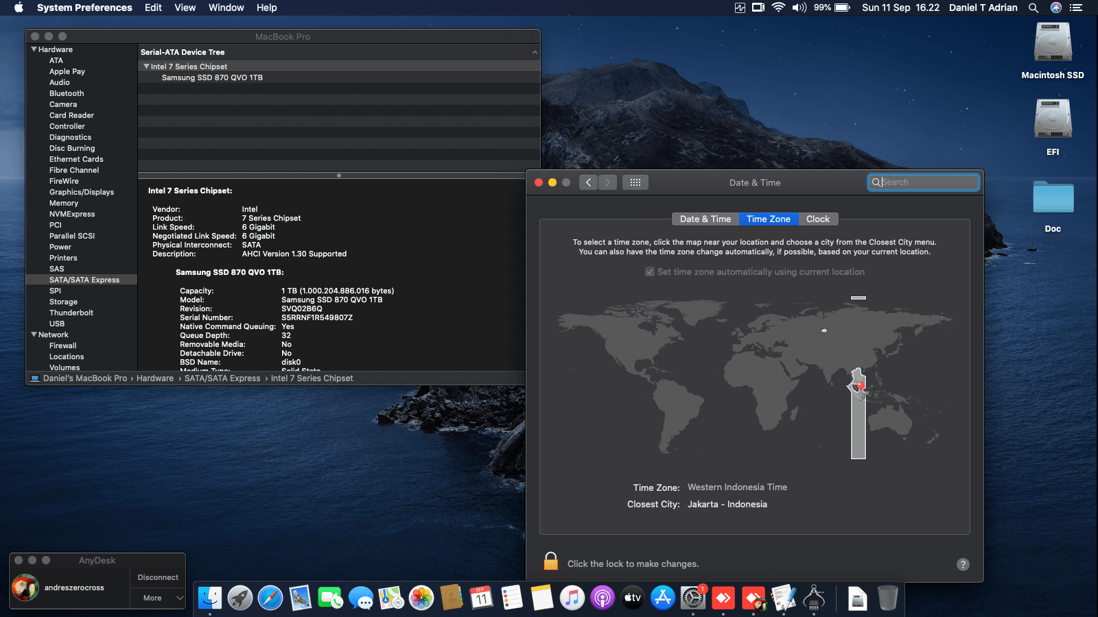This screenshot has width=1098, height=617.
Task: Collapse the Network section triangle
Action: pos(34,335)
